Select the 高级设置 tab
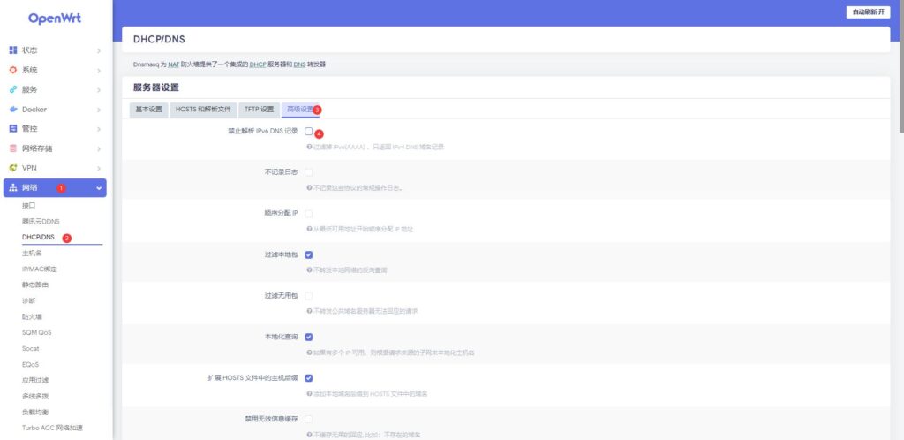 coord(301,110)
